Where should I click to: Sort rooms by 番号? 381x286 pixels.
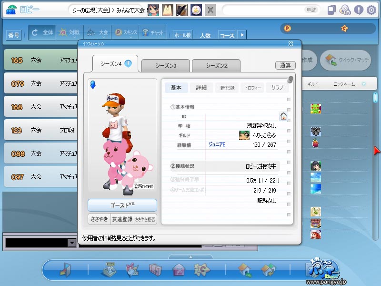pyautogui.click(x=14, y=35)
